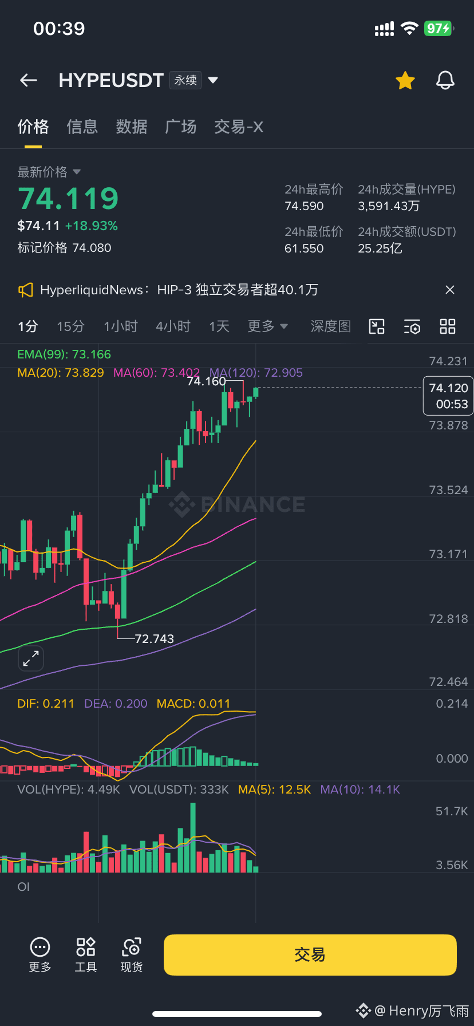Tap the 标记价格 74.080 text
The height and width of the screenshot is (1026, 474).
point(64,248)
